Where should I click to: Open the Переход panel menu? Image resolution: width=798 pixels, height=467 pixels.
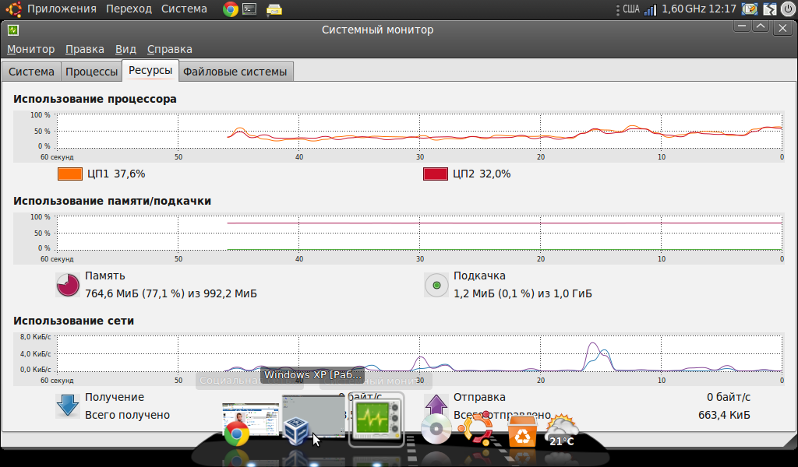tap(129, 9)
